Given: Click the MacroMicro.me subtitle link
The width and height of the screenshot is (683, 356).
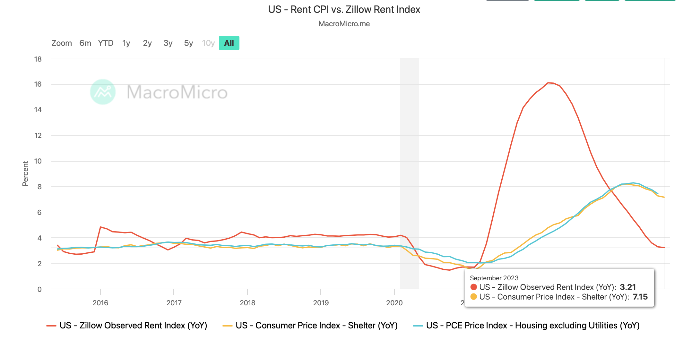Looking at the screenshot, I should pos(344,24).
